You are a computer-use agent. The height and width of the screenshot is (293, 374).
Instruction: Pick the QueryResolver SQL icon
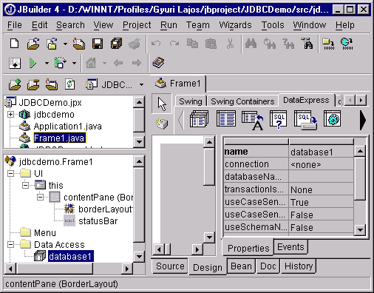[x=305, y=120]
